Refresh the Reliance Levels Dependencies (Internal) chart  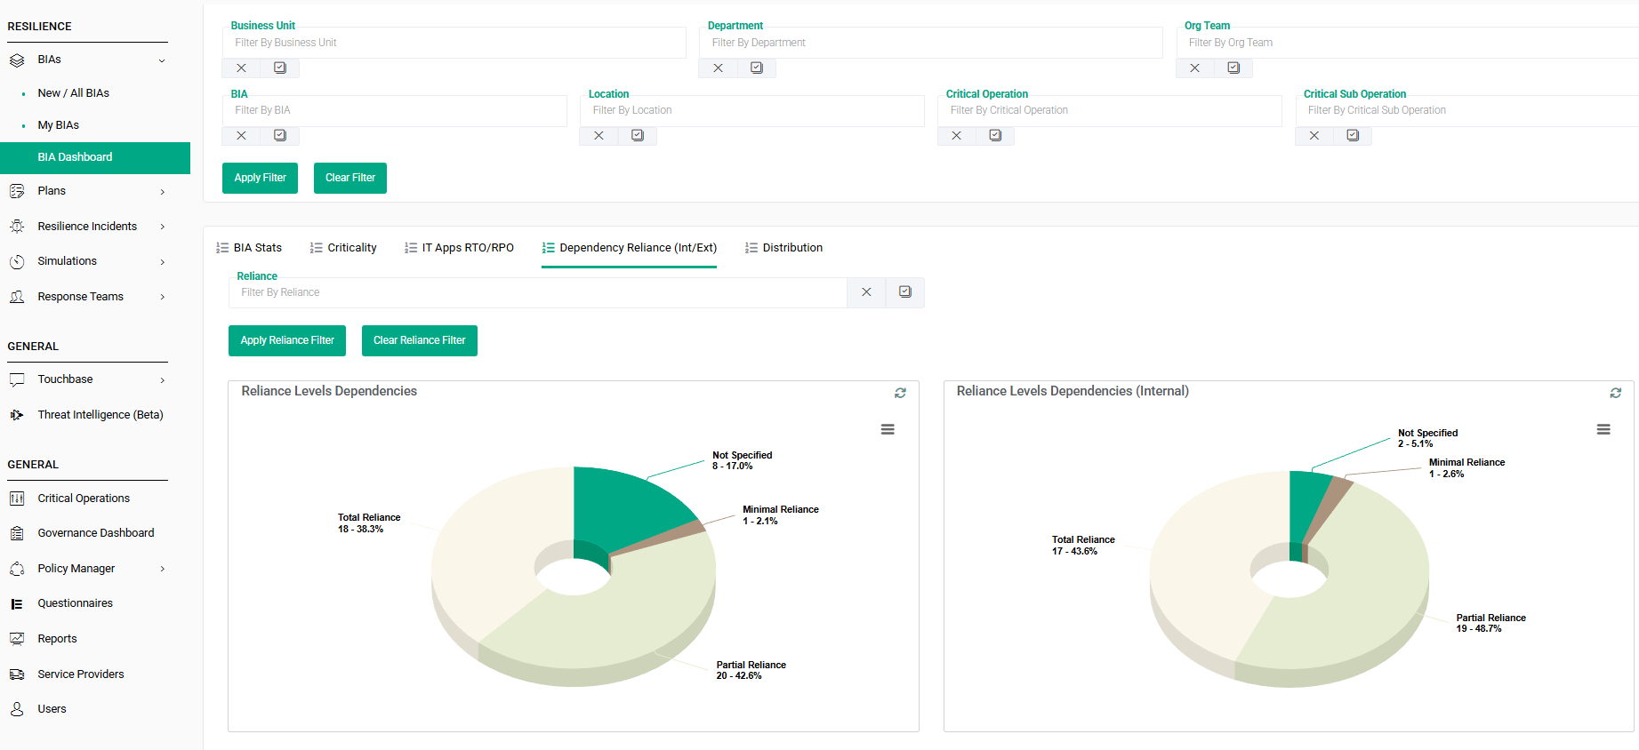1615,393
